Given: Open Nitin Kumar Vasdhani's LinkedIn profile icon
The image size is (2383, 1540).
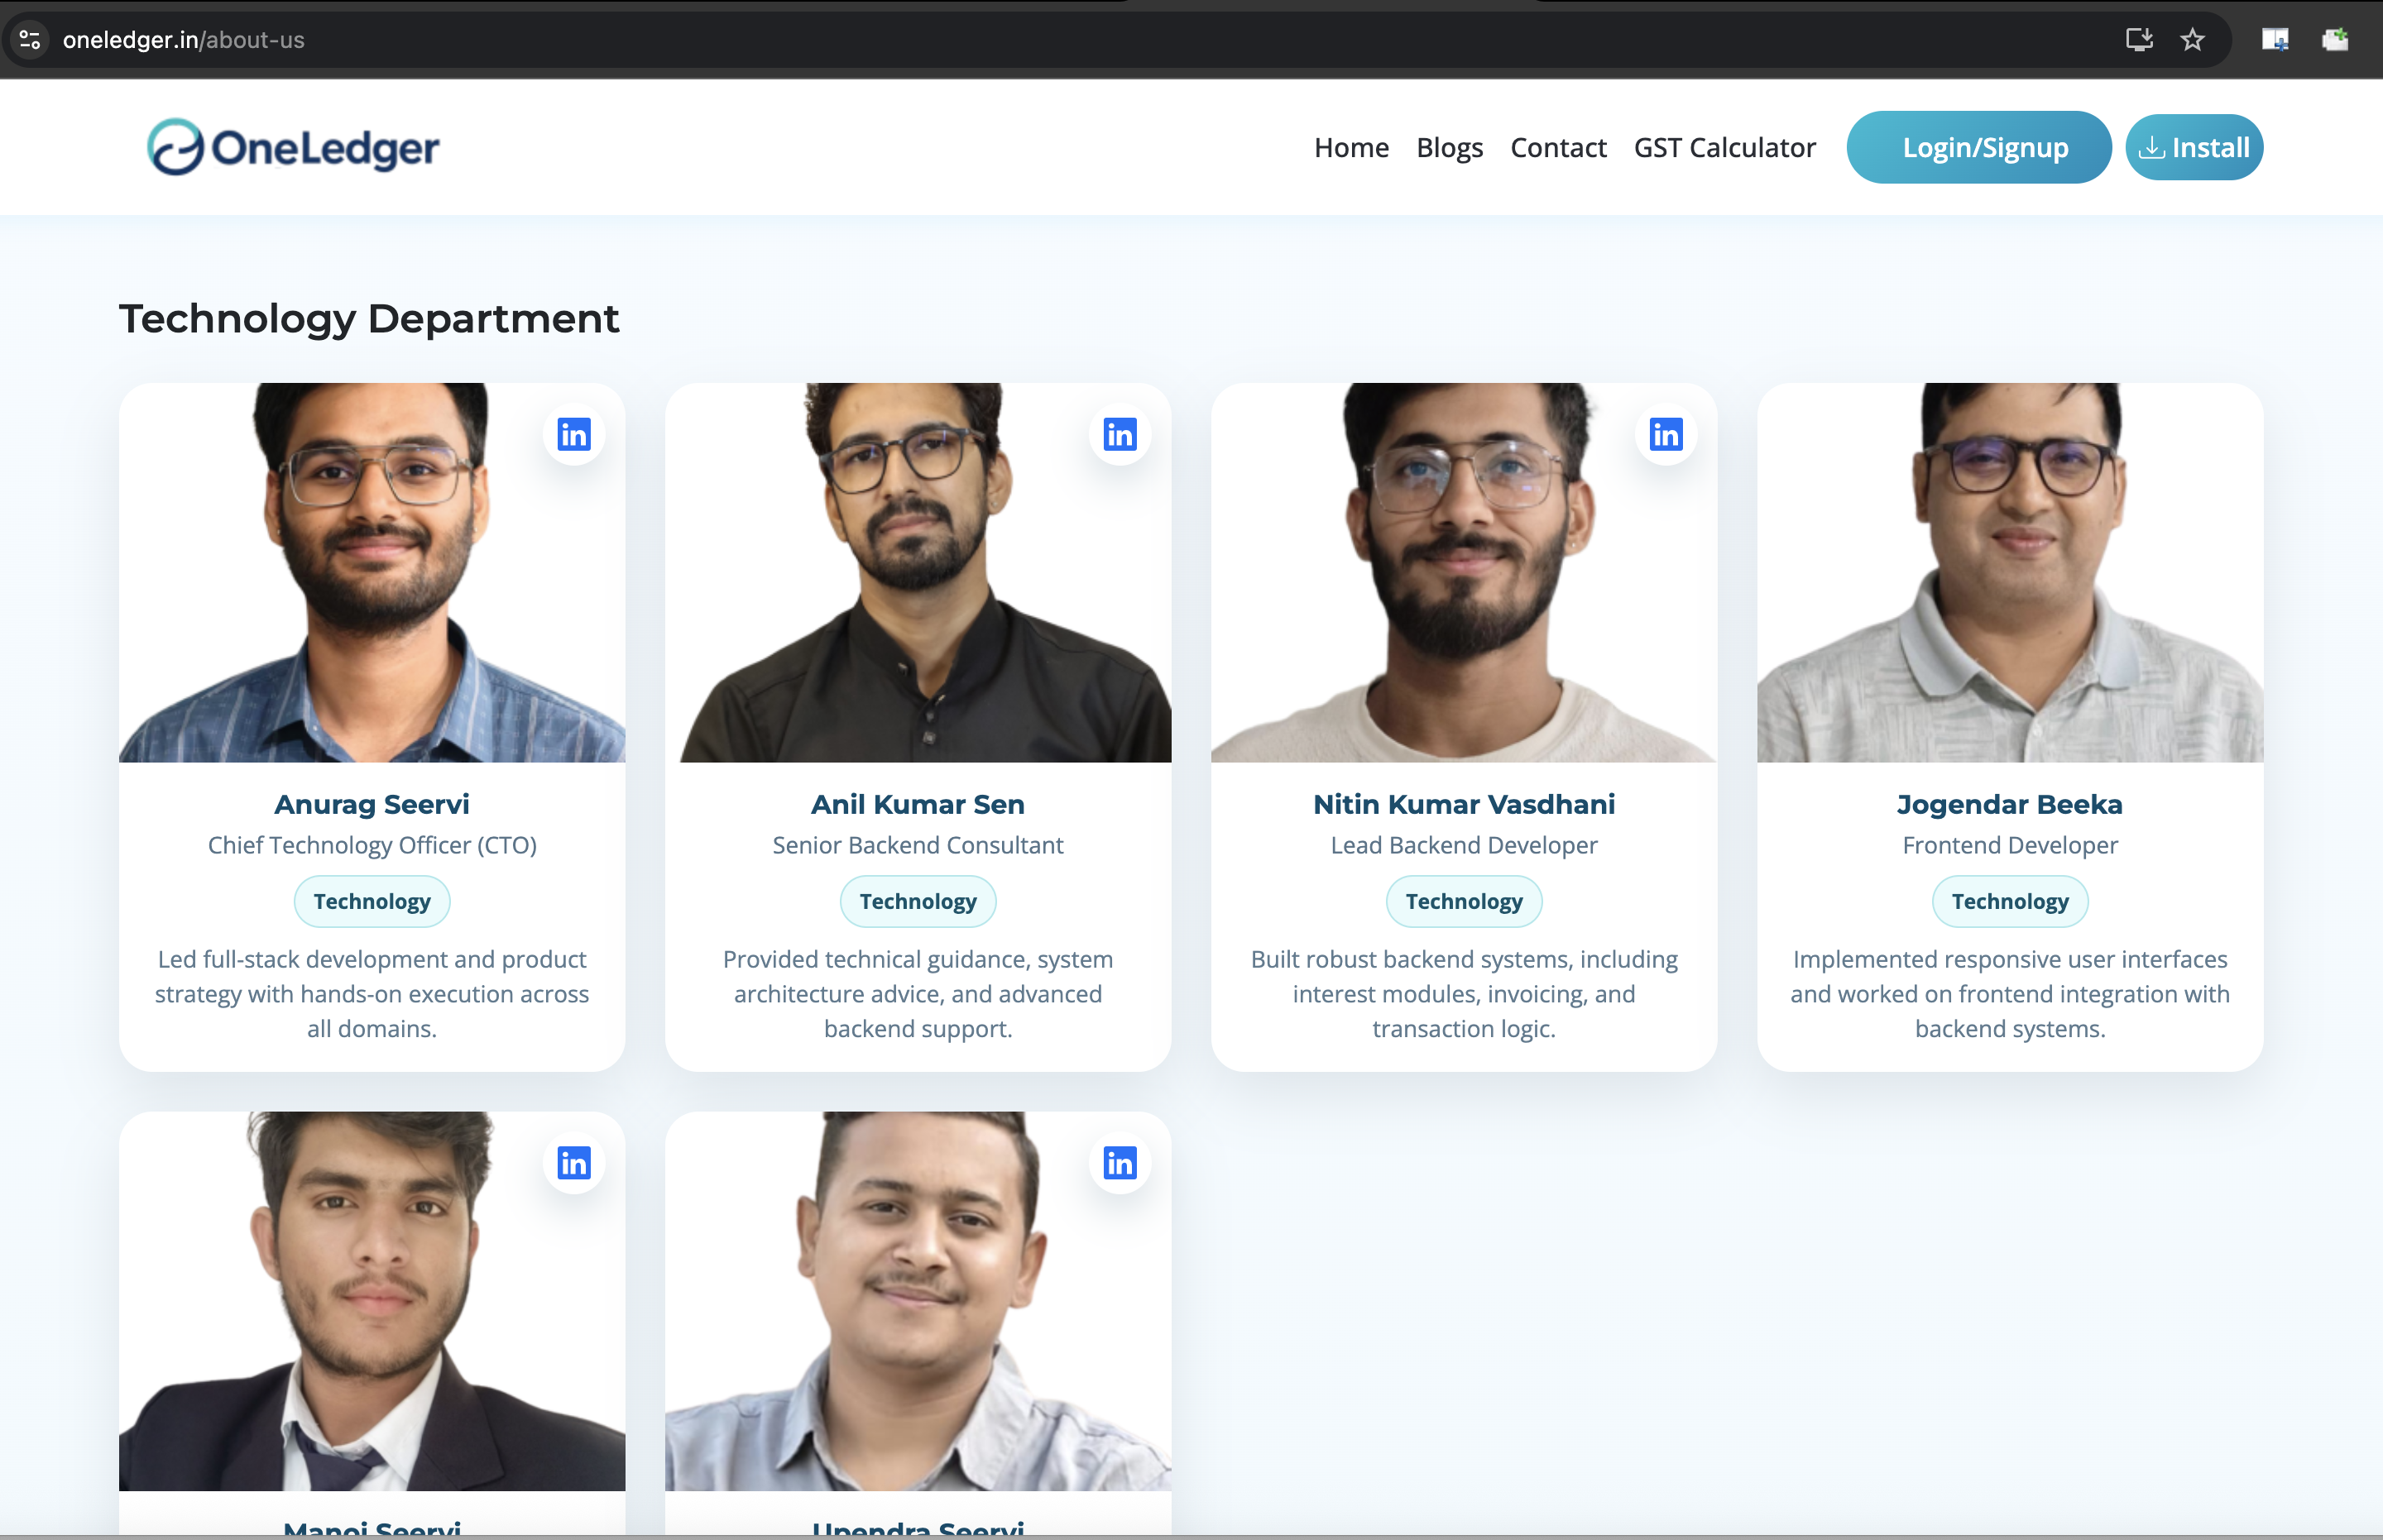Looking at the screenshot, I should 1665,434.
